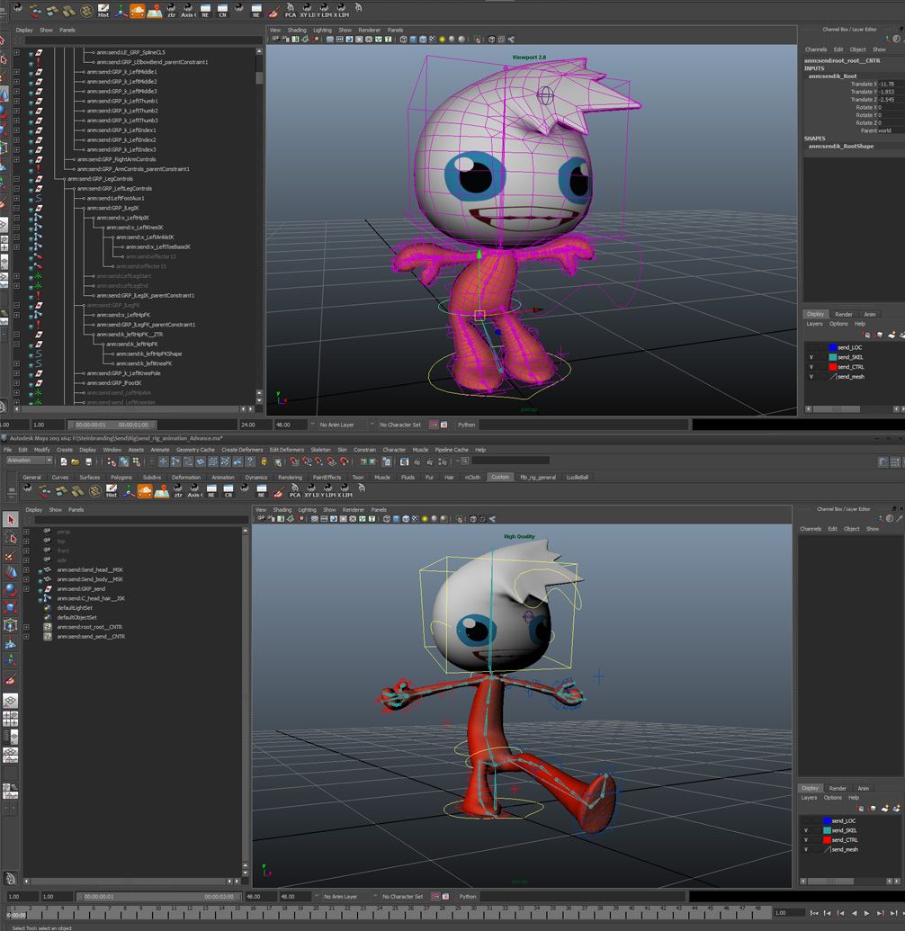This screenshot has height=931, width=905.
Task: Click the blue send_LOC color swatch in lower editor
Action: pyautogui.click(x=827, y=820)
